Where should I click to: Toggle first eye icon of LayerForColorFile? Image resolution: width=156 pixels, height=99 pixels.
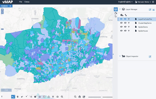pos(121,19)
